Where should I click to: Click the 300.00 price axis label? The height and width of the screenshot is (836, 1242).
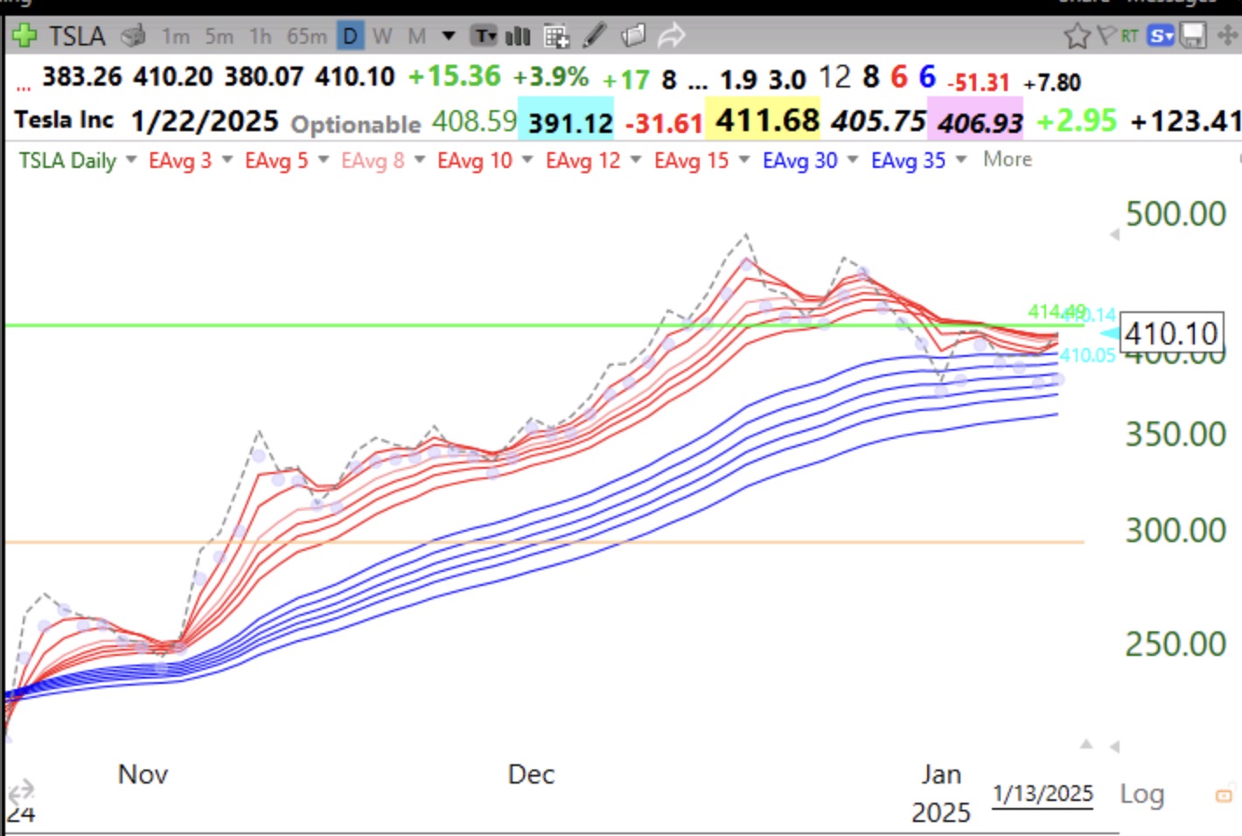[x=1176, y=530]
